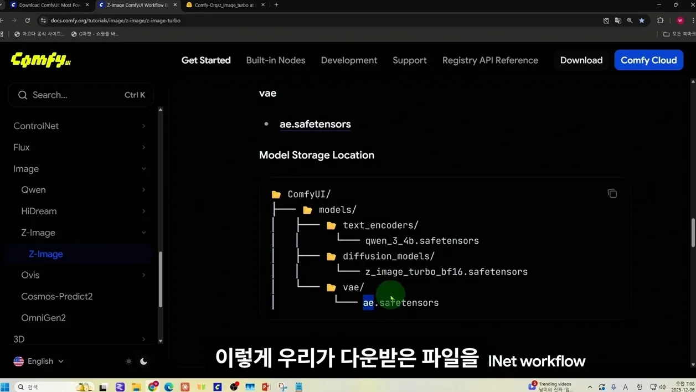696x392 pixels.
Task: Open the browser zoom magnifier icon
Action: (630, 20)
